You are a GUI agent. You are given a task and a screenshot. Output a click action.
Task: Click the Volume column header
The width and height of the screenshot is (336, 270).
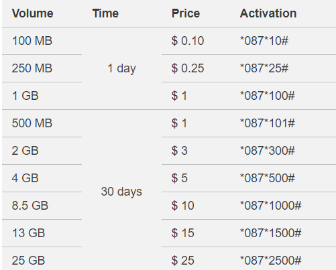point(32,13)
